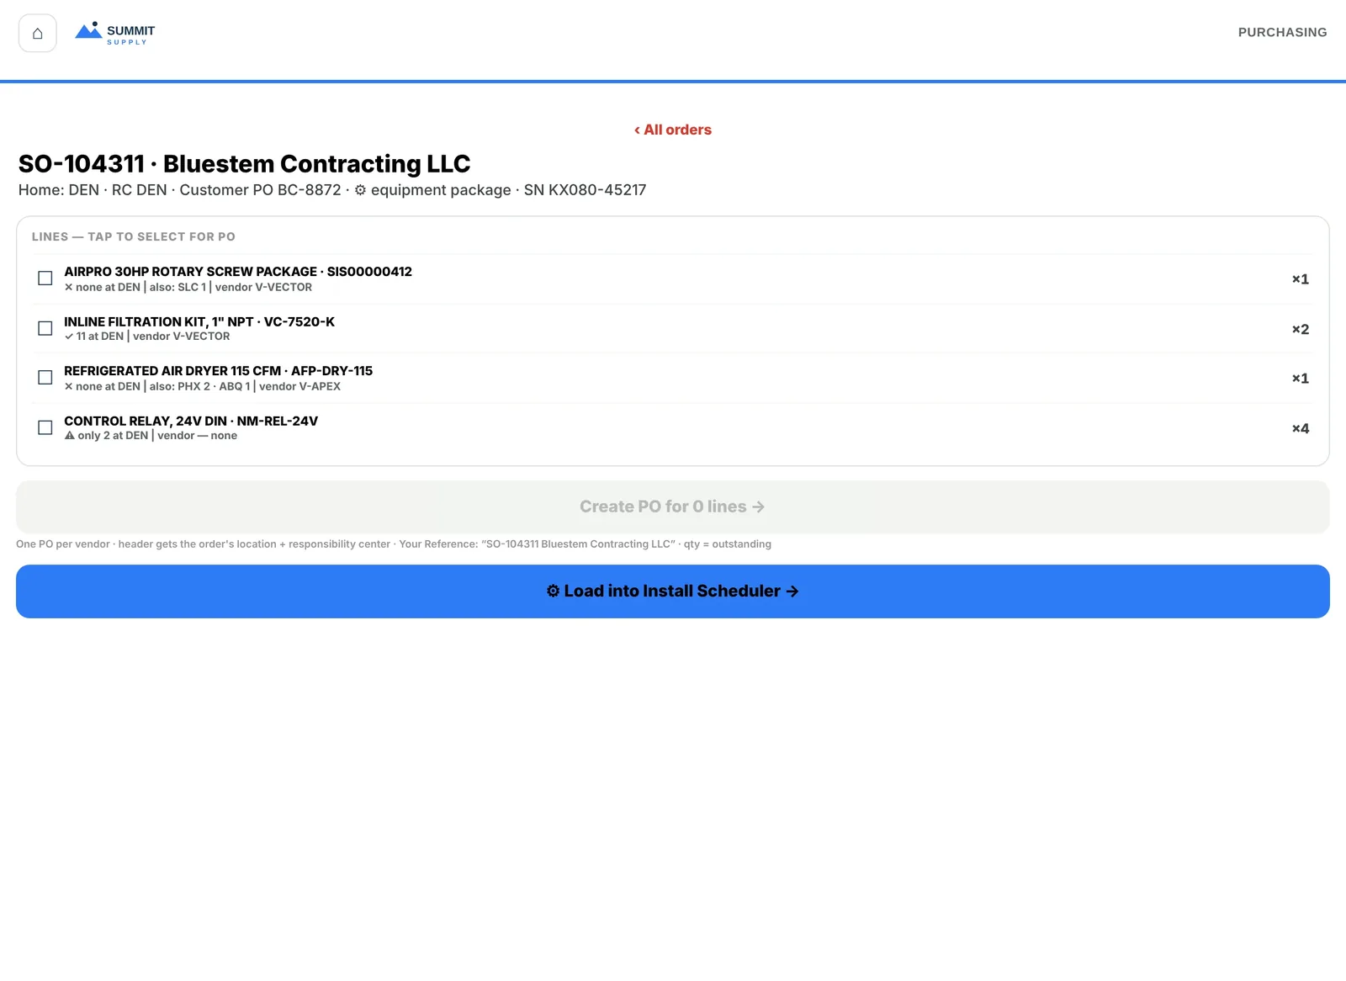
Task: Click the order details line with Customer PO BC-8872
Action: [x=332, y=190]
